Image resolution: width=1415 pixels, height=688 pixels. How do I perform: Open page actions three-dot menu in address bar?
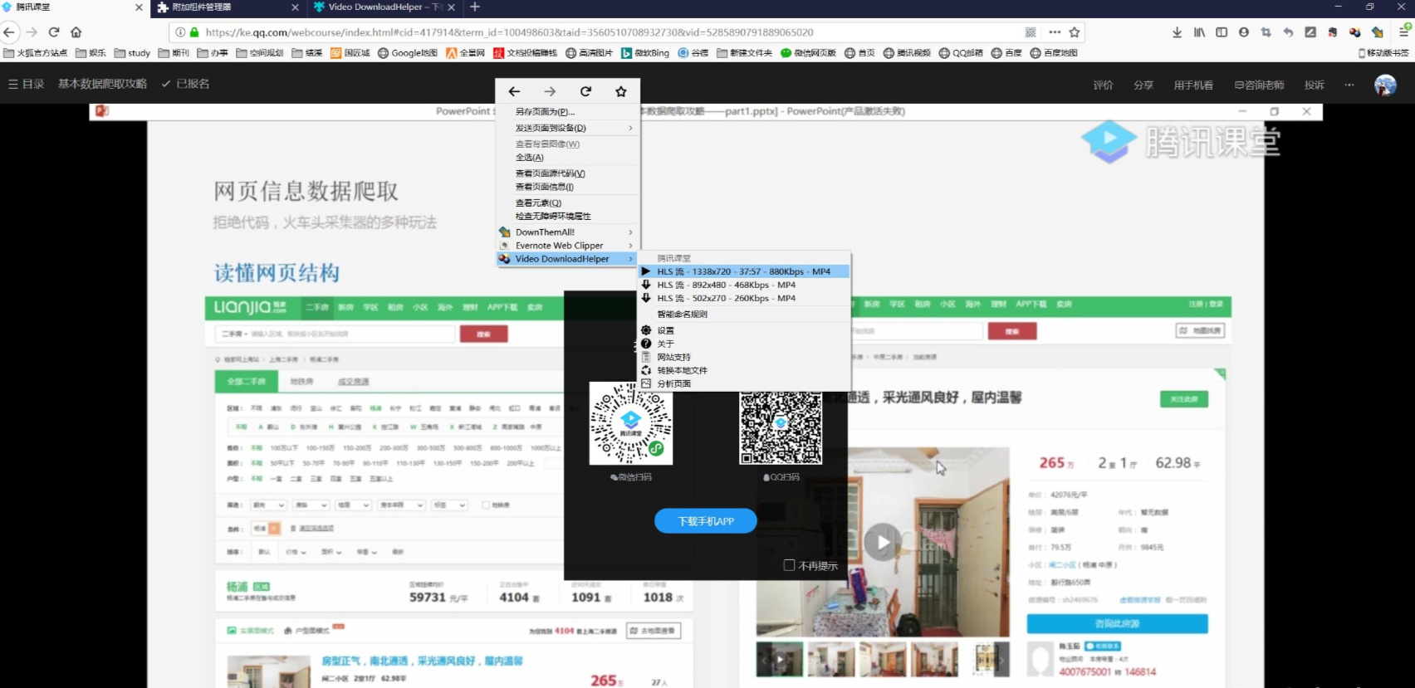coord(1055,32)
